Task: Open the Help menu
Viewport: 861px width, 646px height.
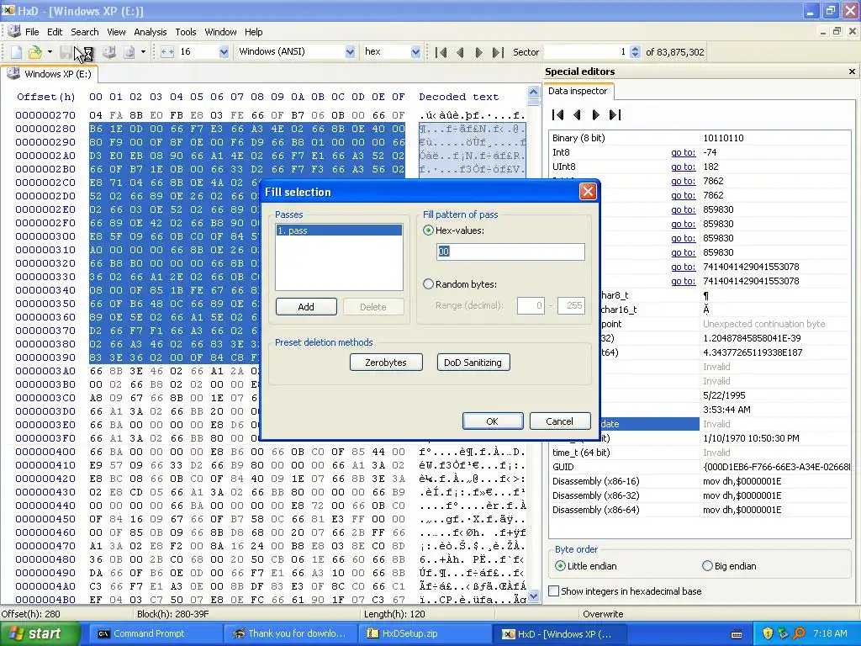Action: [253, 32]
